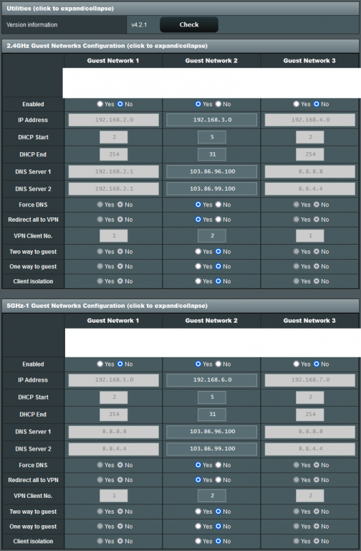Click the 2.4GHz Redirect all to VPN label
This screenshot has width=361, height=551.
point(34,220)
